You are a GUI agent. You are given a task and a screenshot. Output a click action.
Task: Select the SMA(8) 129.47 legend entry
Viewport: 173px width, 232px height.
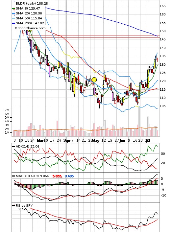[x=28, y=9]
